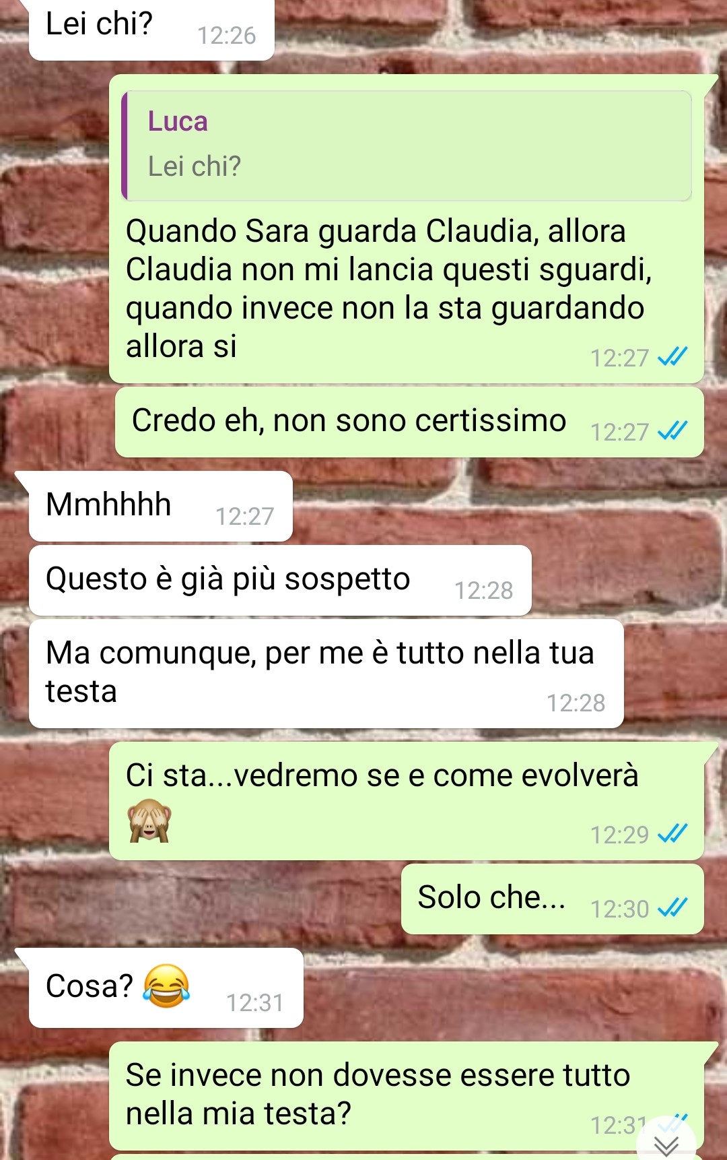Viewport: 727px width, 1160px height.
Task: Tap the purple 'Luca' name in quote
Action: click(178, 121)
